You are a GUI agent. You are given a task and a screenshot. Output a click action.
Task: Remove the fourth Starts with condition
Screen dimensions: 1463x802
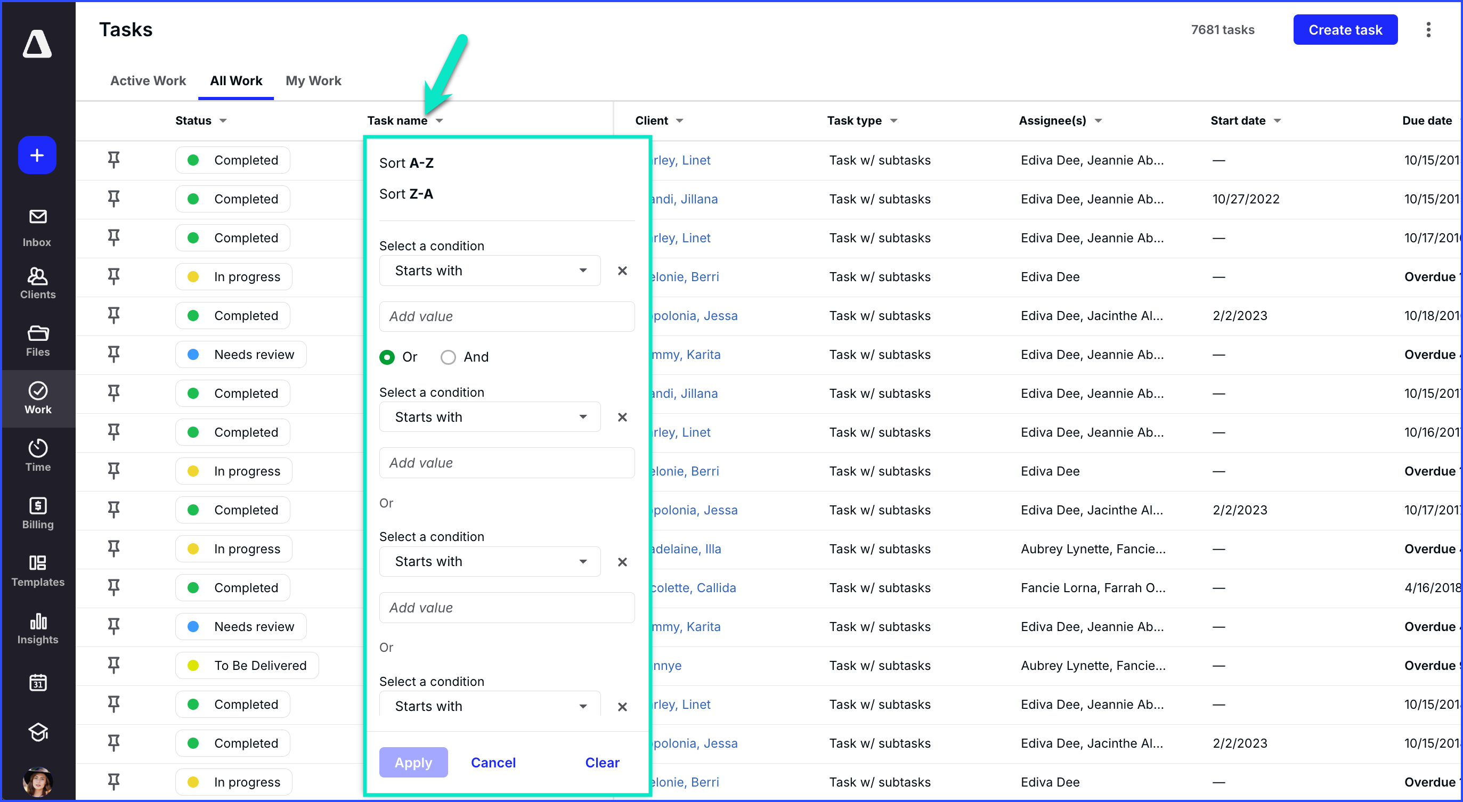click(622, 707)
